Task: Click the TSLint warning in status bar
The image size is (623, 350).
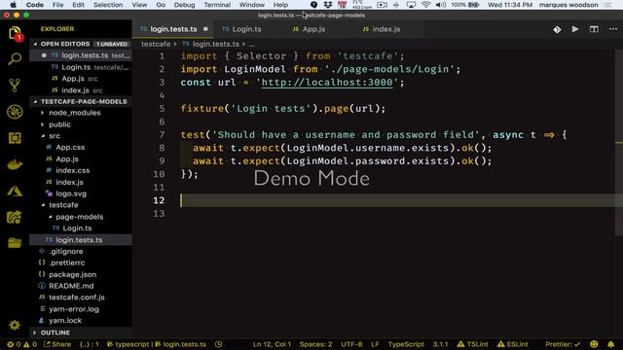Action: click(x=472, y=344)
